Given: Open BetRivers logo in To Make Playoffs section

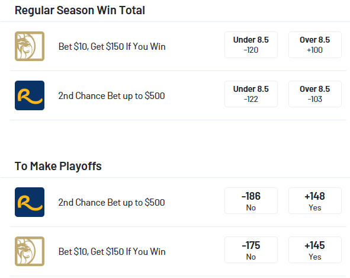Looking at the screenshot, I should click(30, 202).
